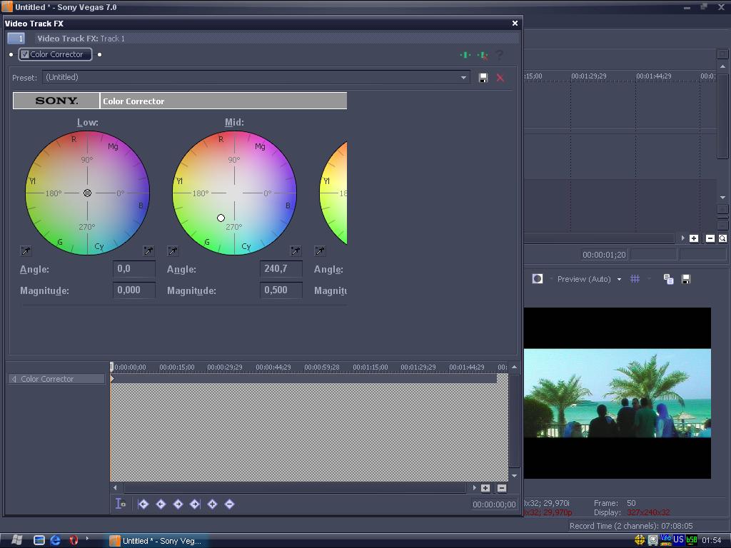Zoom out the main timeline
The height and width of the screenshot is (548, 731).
pos(710,238)
